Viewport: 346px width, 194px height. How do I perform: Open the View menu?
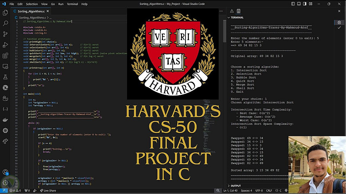(44, 4)
